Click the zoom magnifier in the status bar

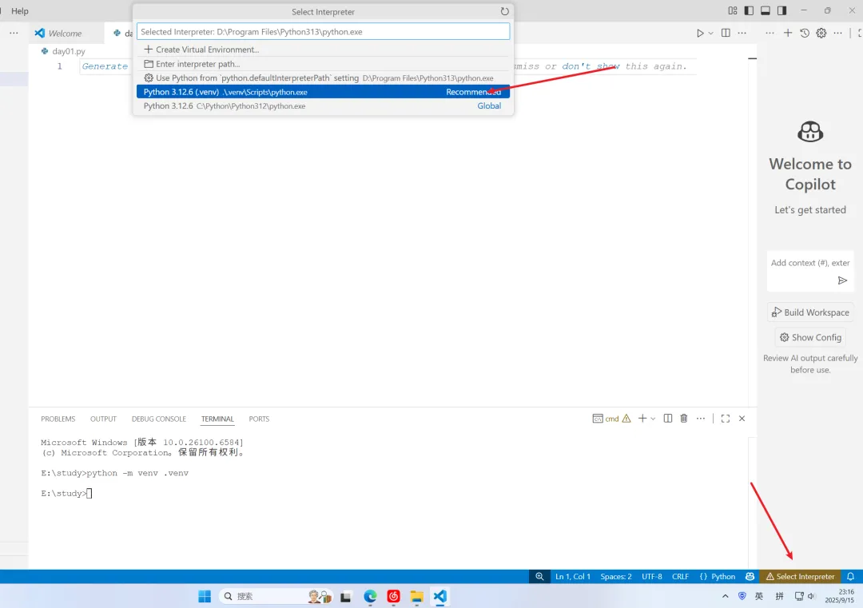click(539, 577)
